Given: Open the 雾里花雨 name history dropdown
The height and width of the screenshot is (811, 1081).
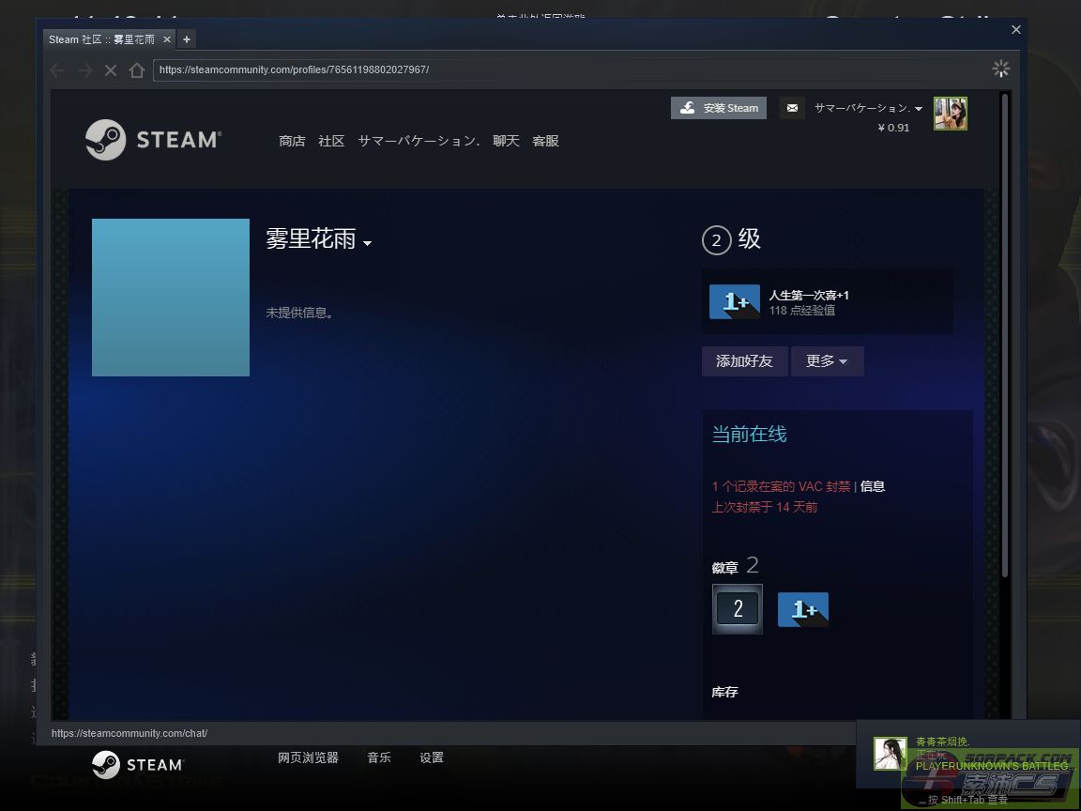Looking at the screenshot, I should click(x=367, y=243).
